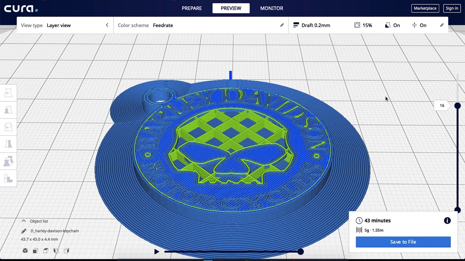Select the Support Blocker tool
The image size is (465, 261).
click(x=8, y=178)
